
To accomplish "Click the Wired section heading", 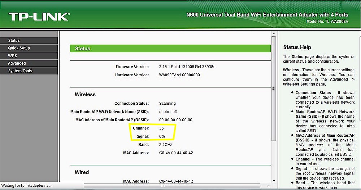I will pos(82,172).
